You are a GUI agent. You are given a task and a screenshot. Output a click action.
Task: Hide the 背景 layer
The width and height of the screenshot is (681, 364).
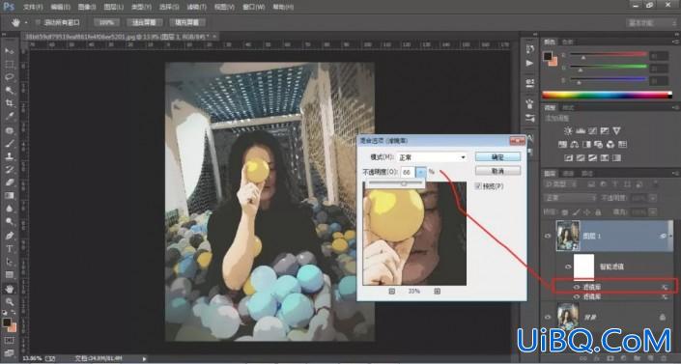pos(548,317)
